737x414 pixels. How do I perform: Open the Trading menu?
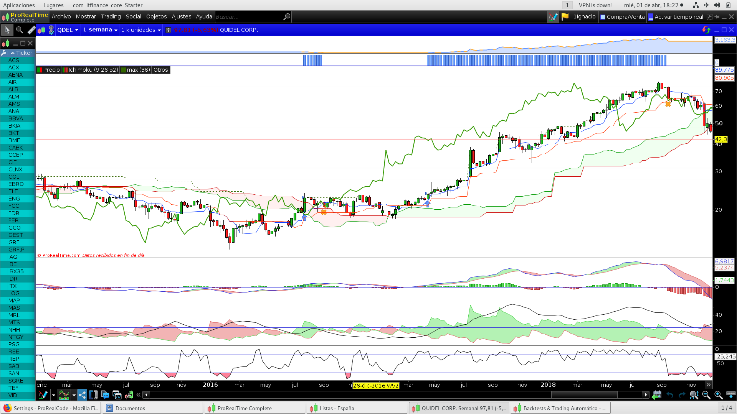[111, 16]
